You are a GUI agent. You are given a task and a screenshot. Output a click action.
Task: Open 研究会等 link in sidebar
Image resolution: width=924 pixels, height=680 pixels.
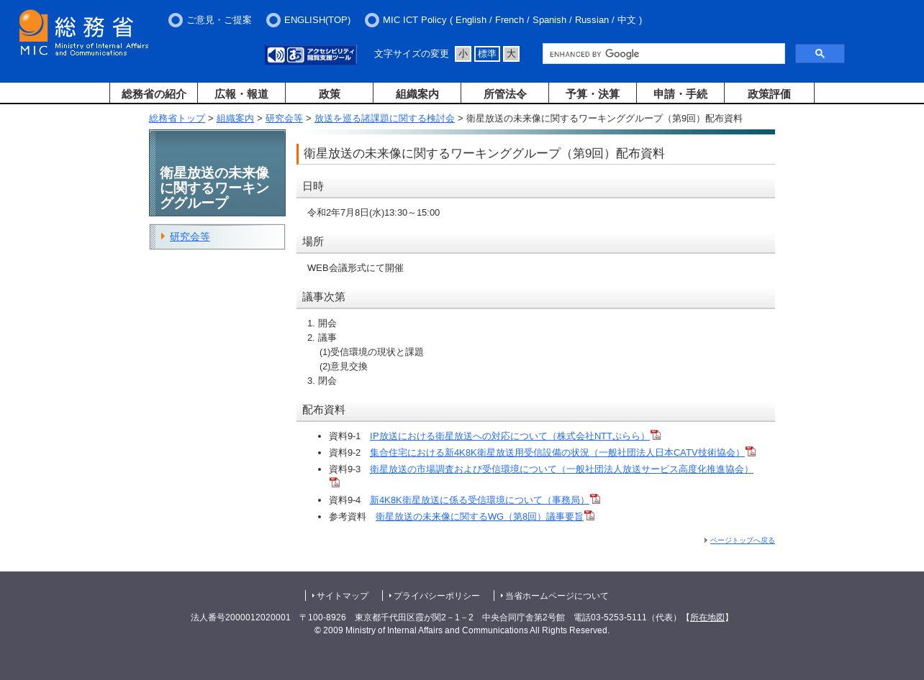point(190,236)
